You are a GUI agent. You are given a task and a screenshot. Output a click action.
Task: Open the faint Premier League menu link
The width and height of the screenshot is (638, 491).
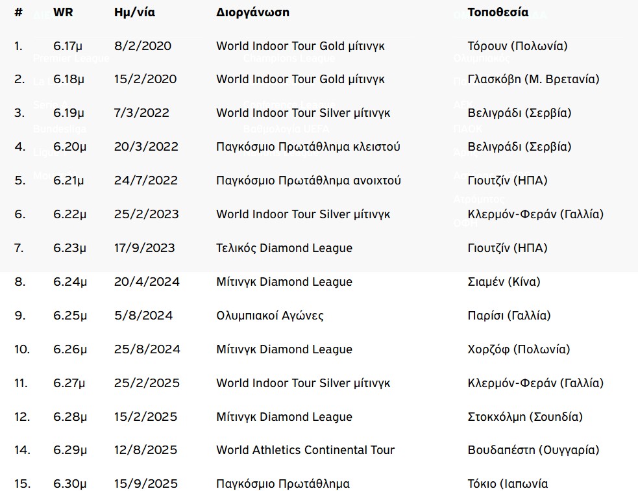(71, 58)
